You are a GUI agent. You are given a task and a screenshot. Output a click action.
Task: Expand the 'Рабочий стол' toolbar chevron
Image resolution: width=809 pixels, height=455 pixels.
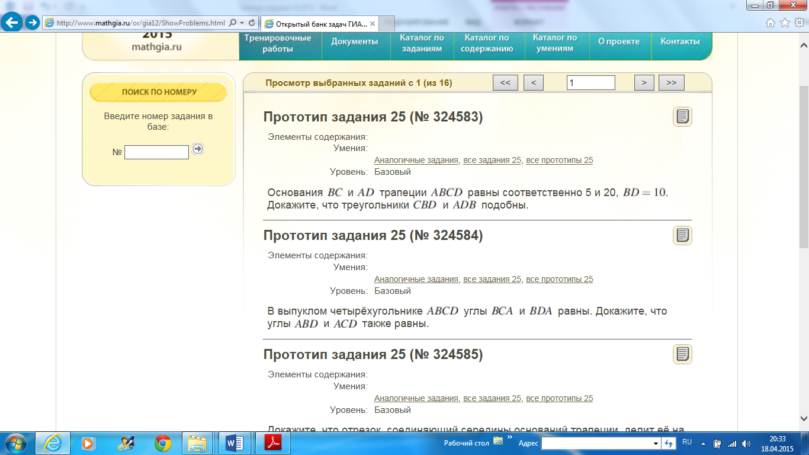pyautogui.click(x=509, y=437)
